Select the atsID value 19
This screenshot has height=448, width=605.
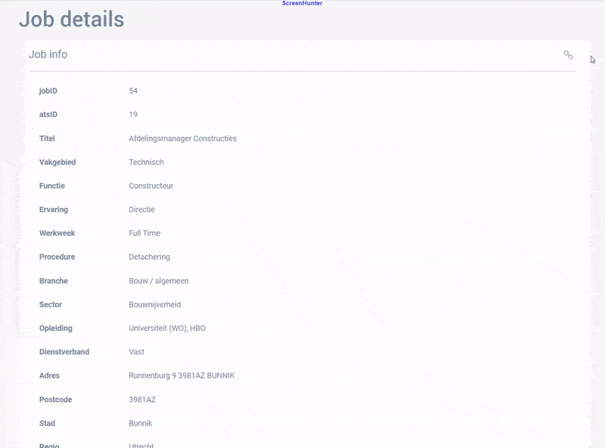pos(133,115)
